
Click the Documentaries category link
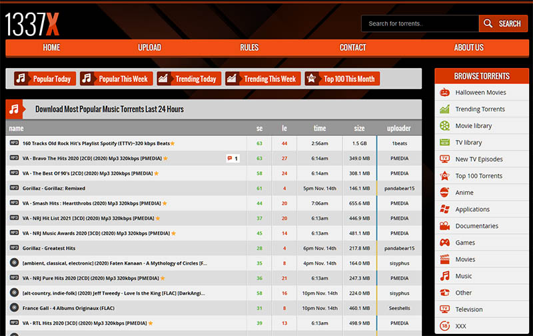pyautogui.click(x=476, y=226)
